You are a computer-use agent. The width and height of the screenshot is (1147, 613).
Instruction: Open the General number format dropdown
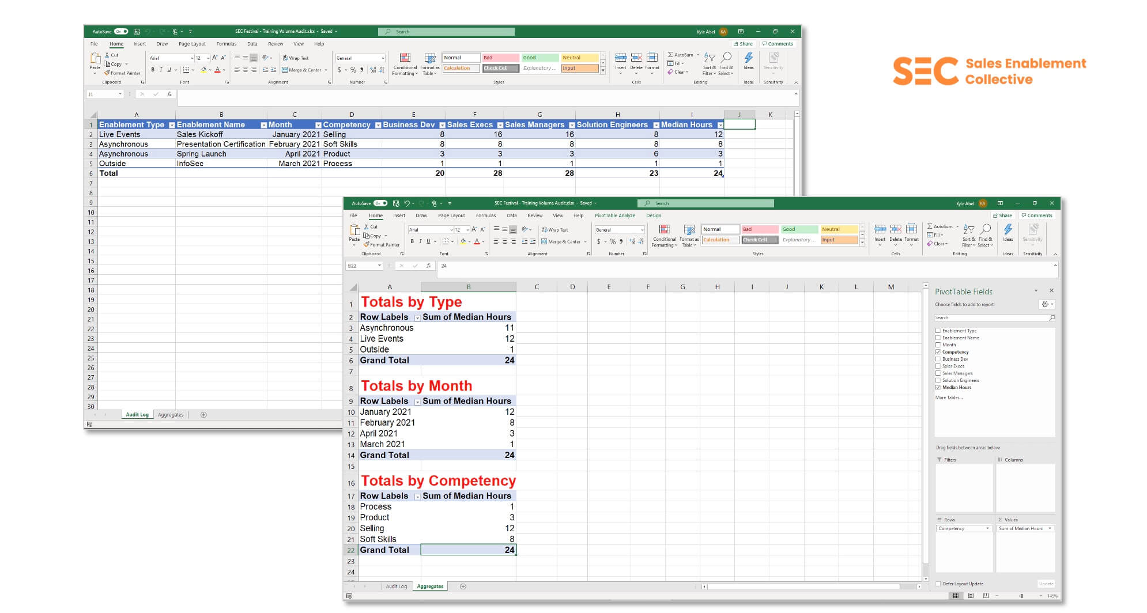[382, 58]
